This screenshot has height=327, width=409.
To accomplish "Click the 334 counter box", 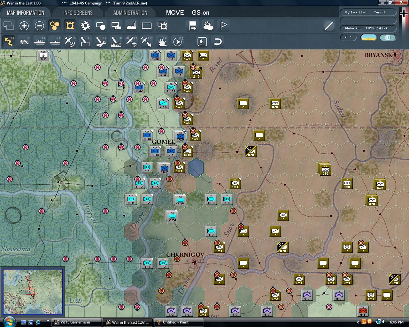I will point(349,37).
